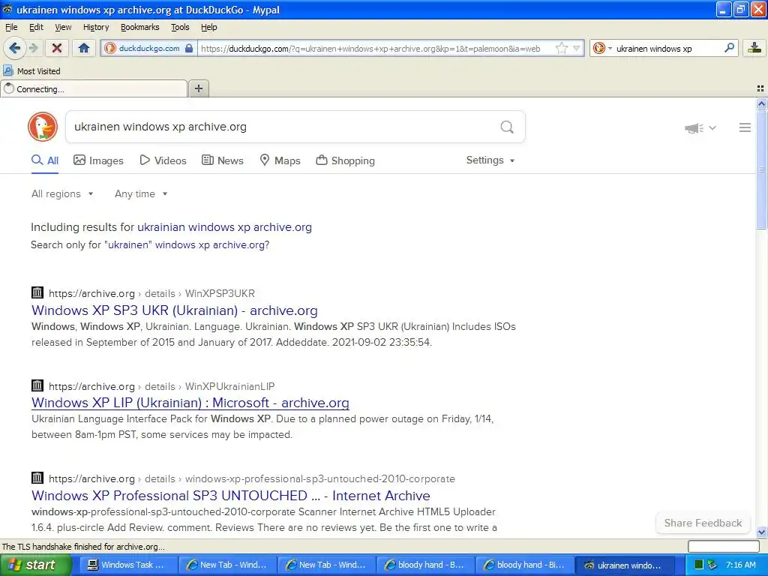Open the megaphone announcements menu
The width and height of the screenshot is (768, 576).
point(700,127)
